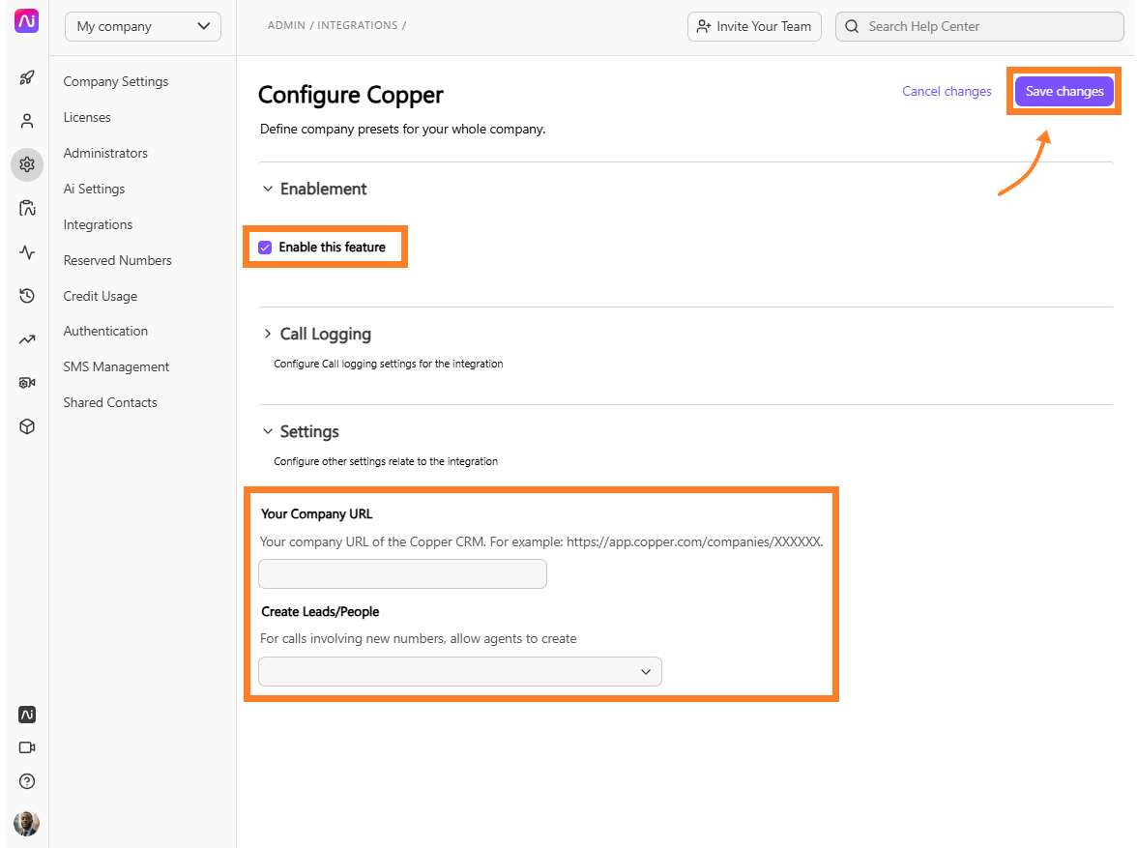1137x848 pixels.
Task: Open Company Settings menu item
Action: [x=115, y=81]
